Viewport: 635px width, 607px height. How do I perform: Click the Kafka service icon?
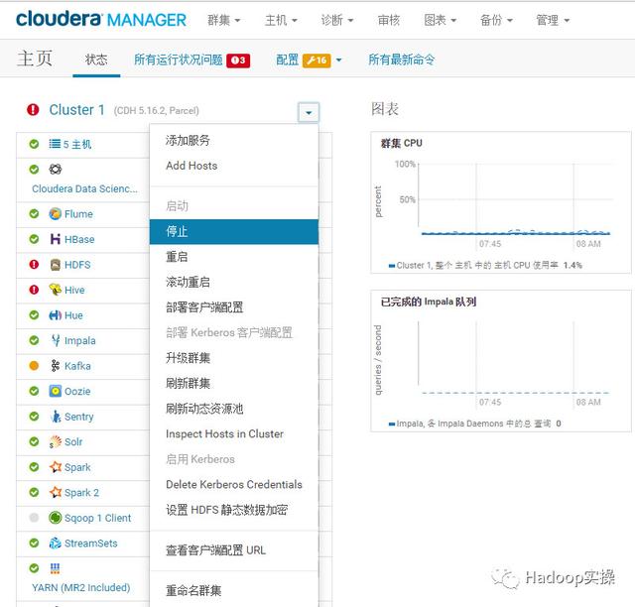56,366
